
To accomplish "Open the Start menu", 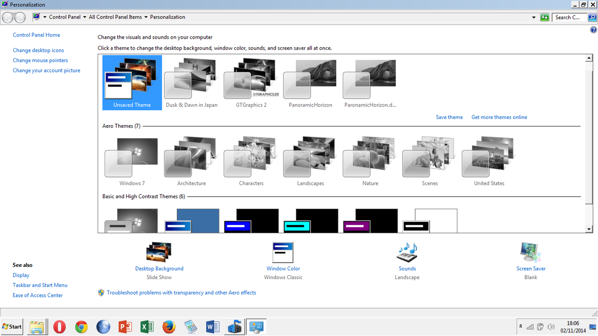I will (12, 327).
